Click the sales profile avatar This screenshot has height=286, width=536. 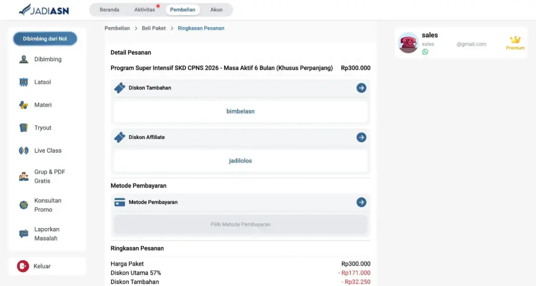pyautogui.click(x=408, y=43)
